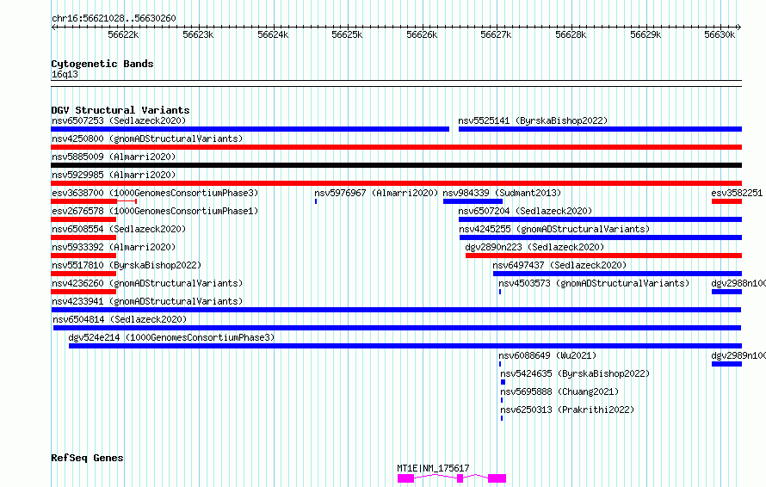The image size is (766, 487).
Task: Open the nsv4503573 gnomAD variant
Action: point(500,292)
